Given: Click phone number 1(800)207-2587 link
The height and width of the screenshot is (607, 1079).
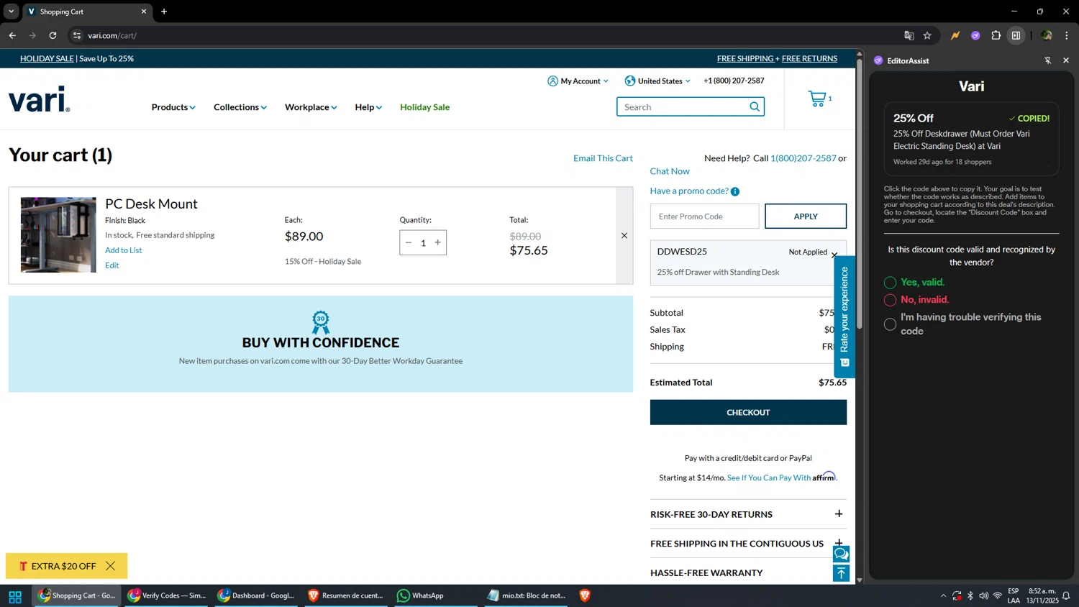Looking at the screenshot, I should click(x=803, y=158).
